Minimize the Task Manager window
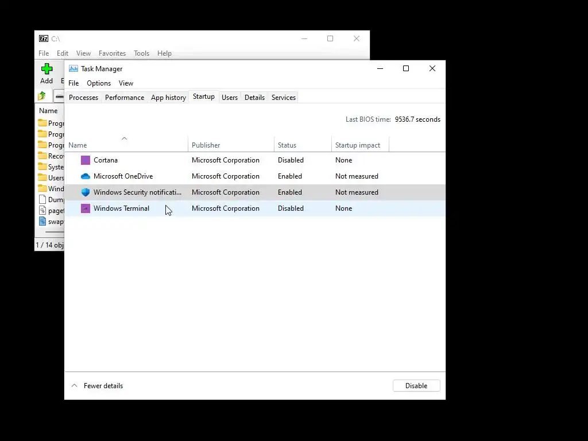The height and width of the screenshot is (441, 588). (x=380, y=68)
